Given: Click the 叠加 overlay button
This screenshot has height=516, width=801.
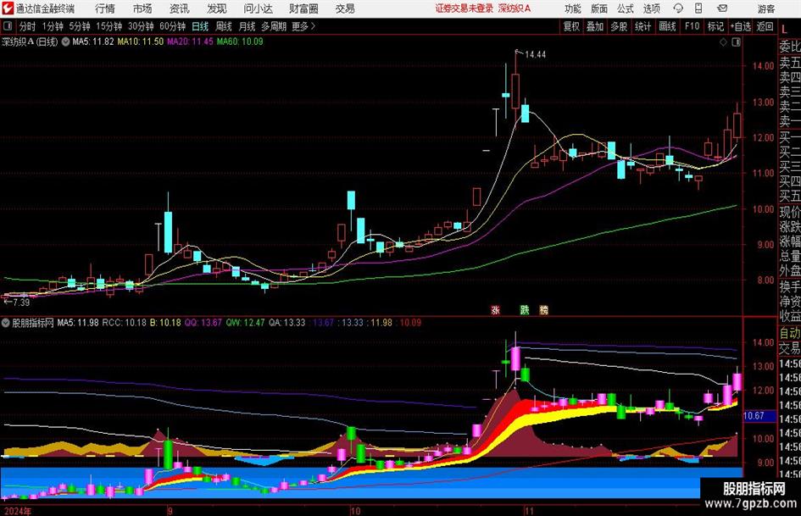Looking at the screenshot, I should (595, 26).
